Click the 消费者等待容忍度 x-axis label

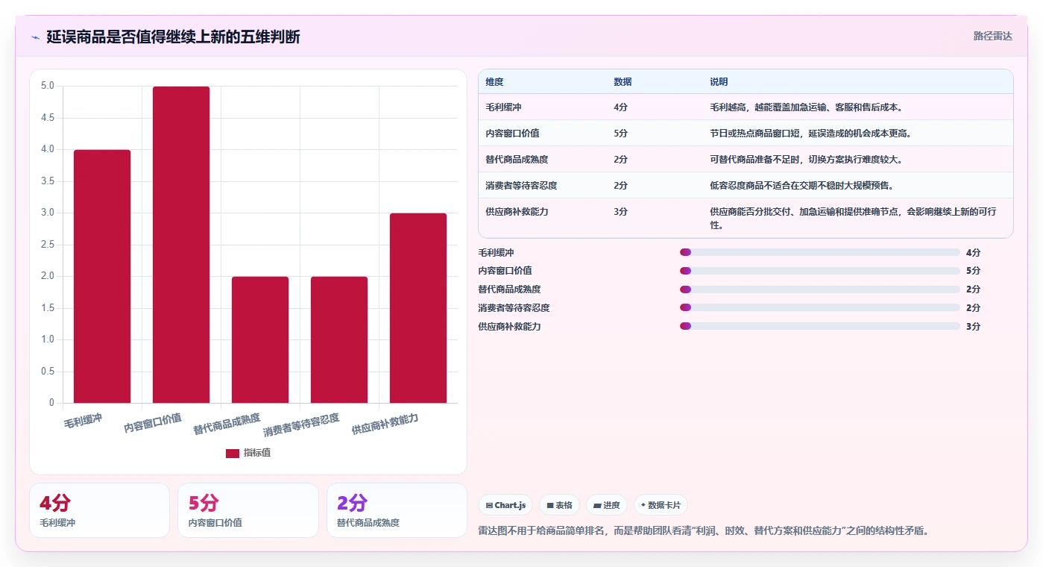pyautogui.click(x=301, y=425)
